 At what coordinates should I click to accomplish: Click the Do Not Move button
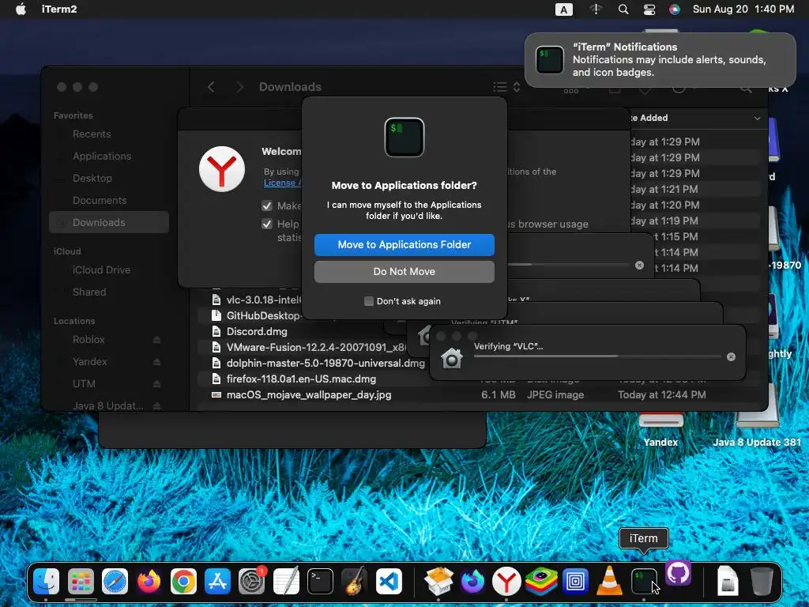click(404, 272)
